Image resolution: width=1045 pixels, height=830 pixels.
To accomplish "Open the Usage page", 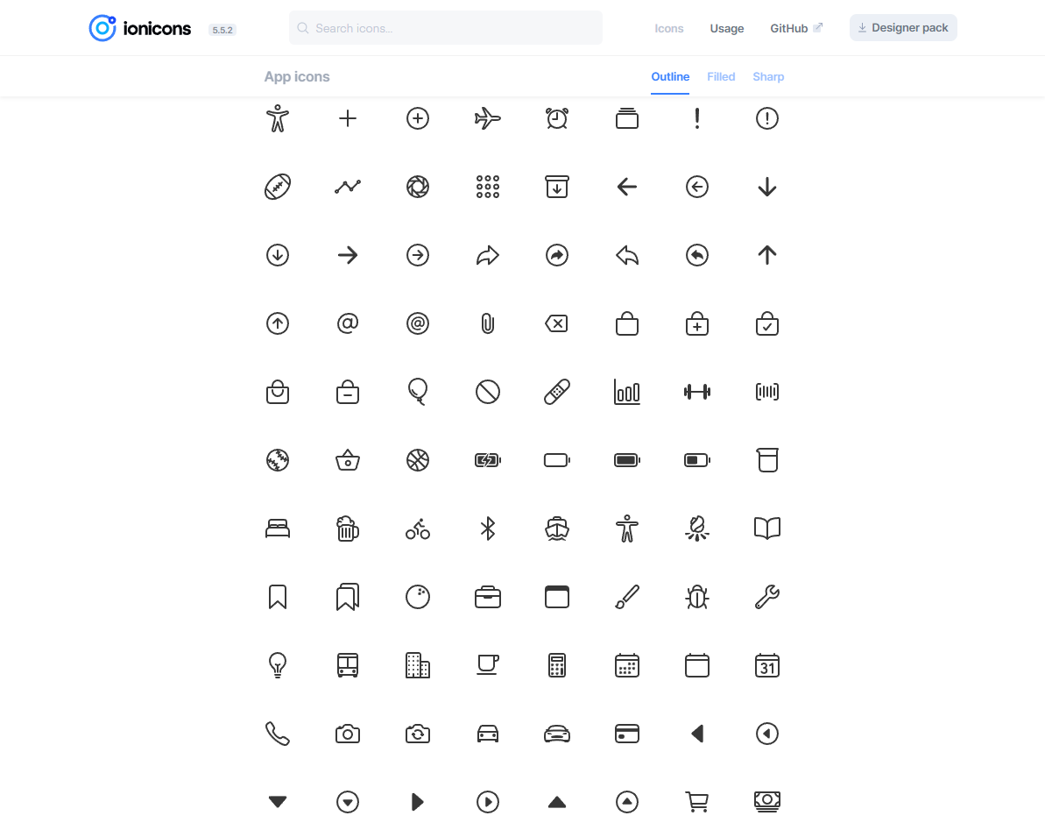I will pos(726,29).
